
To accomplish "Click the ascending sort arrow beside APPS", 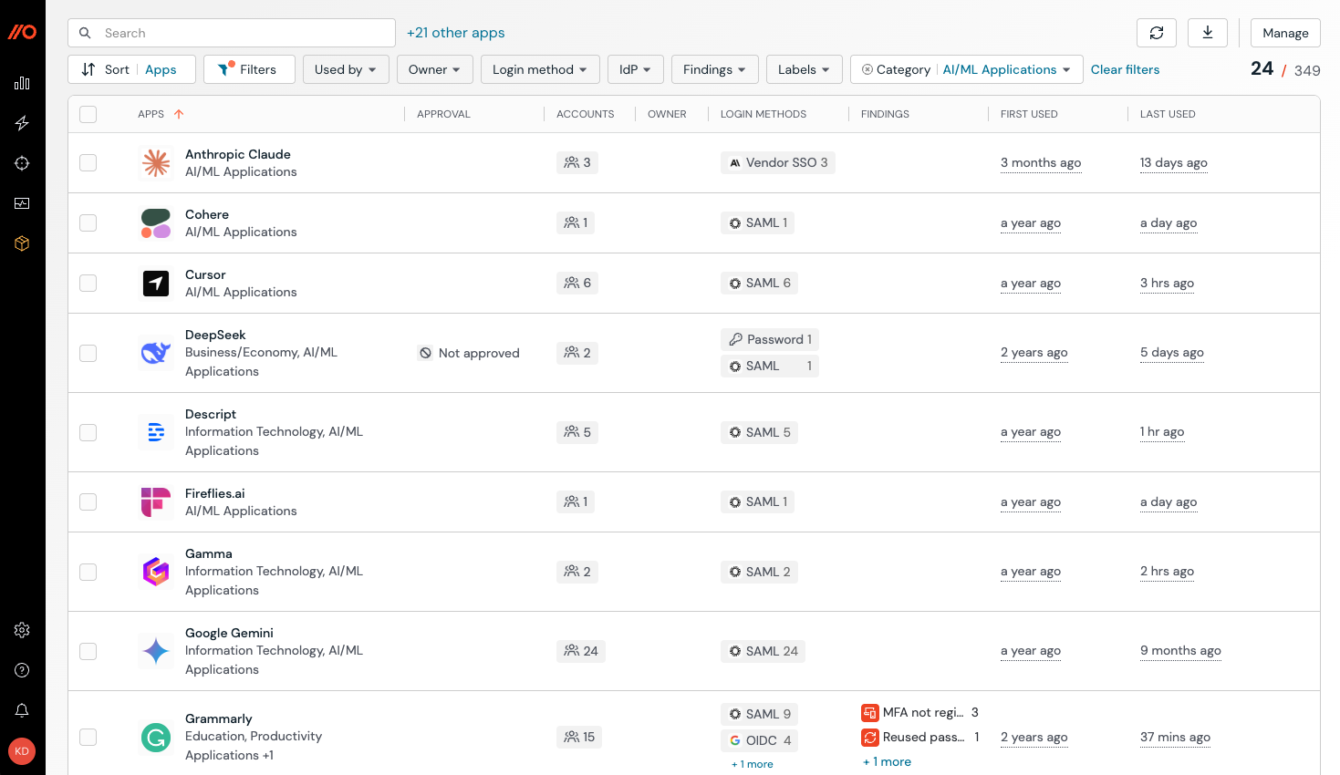I will 179,114.
